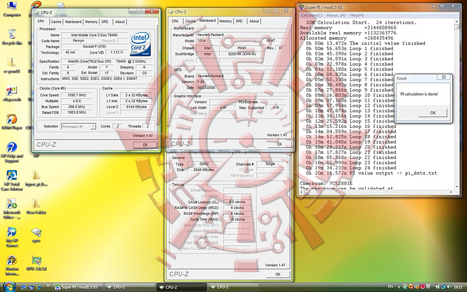467x292 pixels.
Task: Click OK in the Finish dialog
Action: [433, 113]
